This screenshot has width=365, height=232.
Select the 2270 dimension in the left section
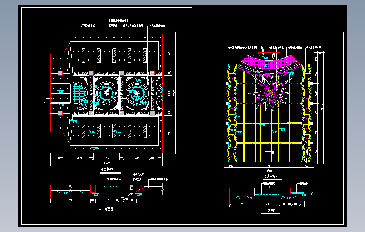tap(107, 200)
